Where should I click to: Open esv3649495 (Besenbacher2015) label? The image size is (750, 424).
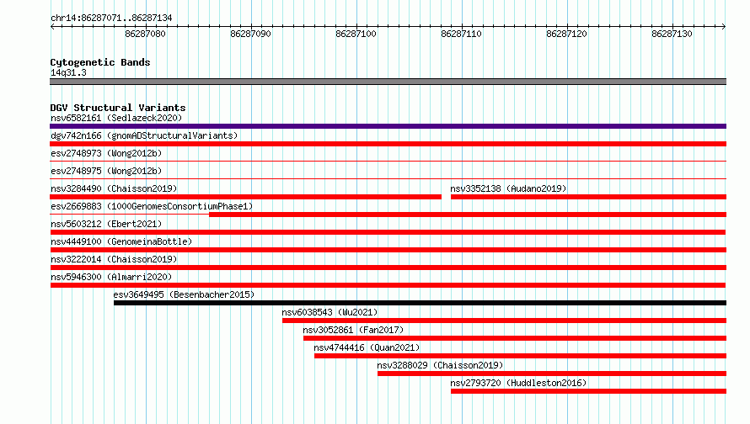(185, 294)
